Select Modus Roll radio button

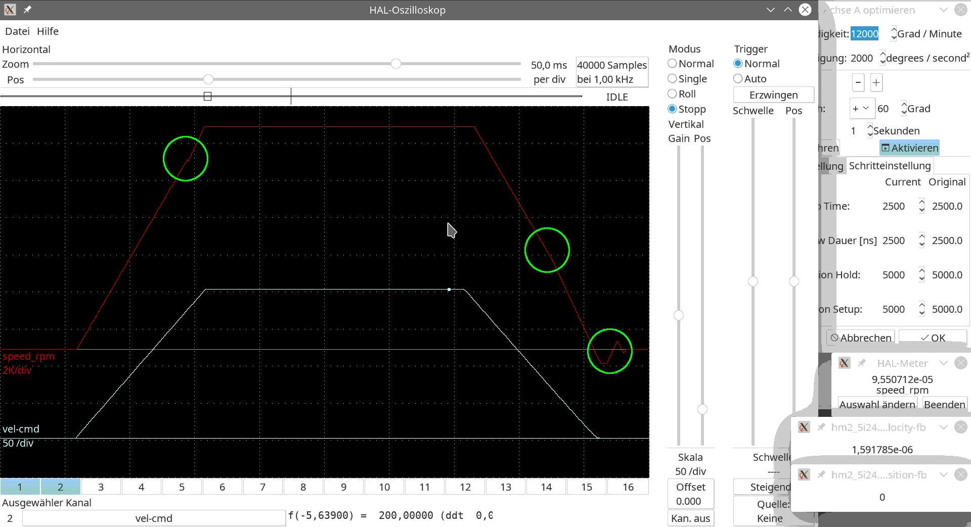pos(672,94)
